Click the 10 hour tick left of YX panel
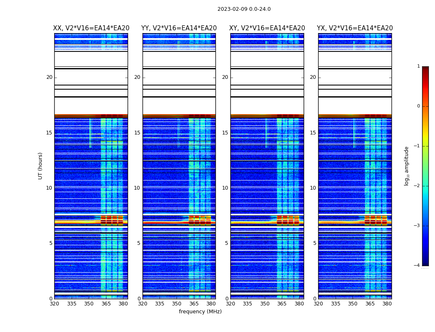This screenshot has height=332, width=435. click(313, 188)
